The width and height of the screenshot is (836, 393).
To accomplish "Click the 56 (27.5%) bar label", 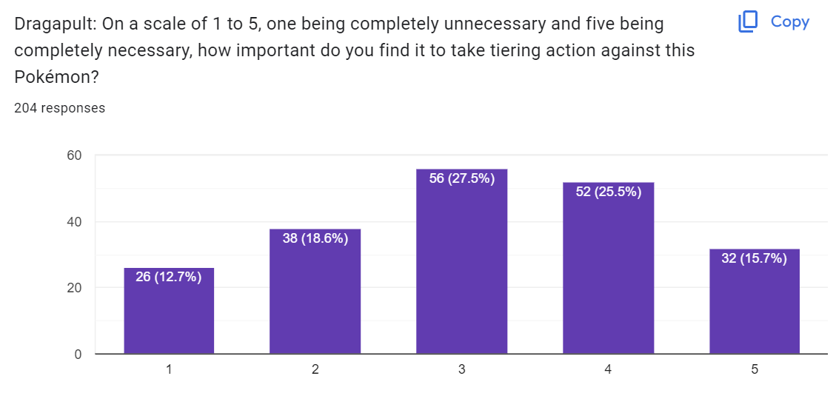I will (462, 178).
